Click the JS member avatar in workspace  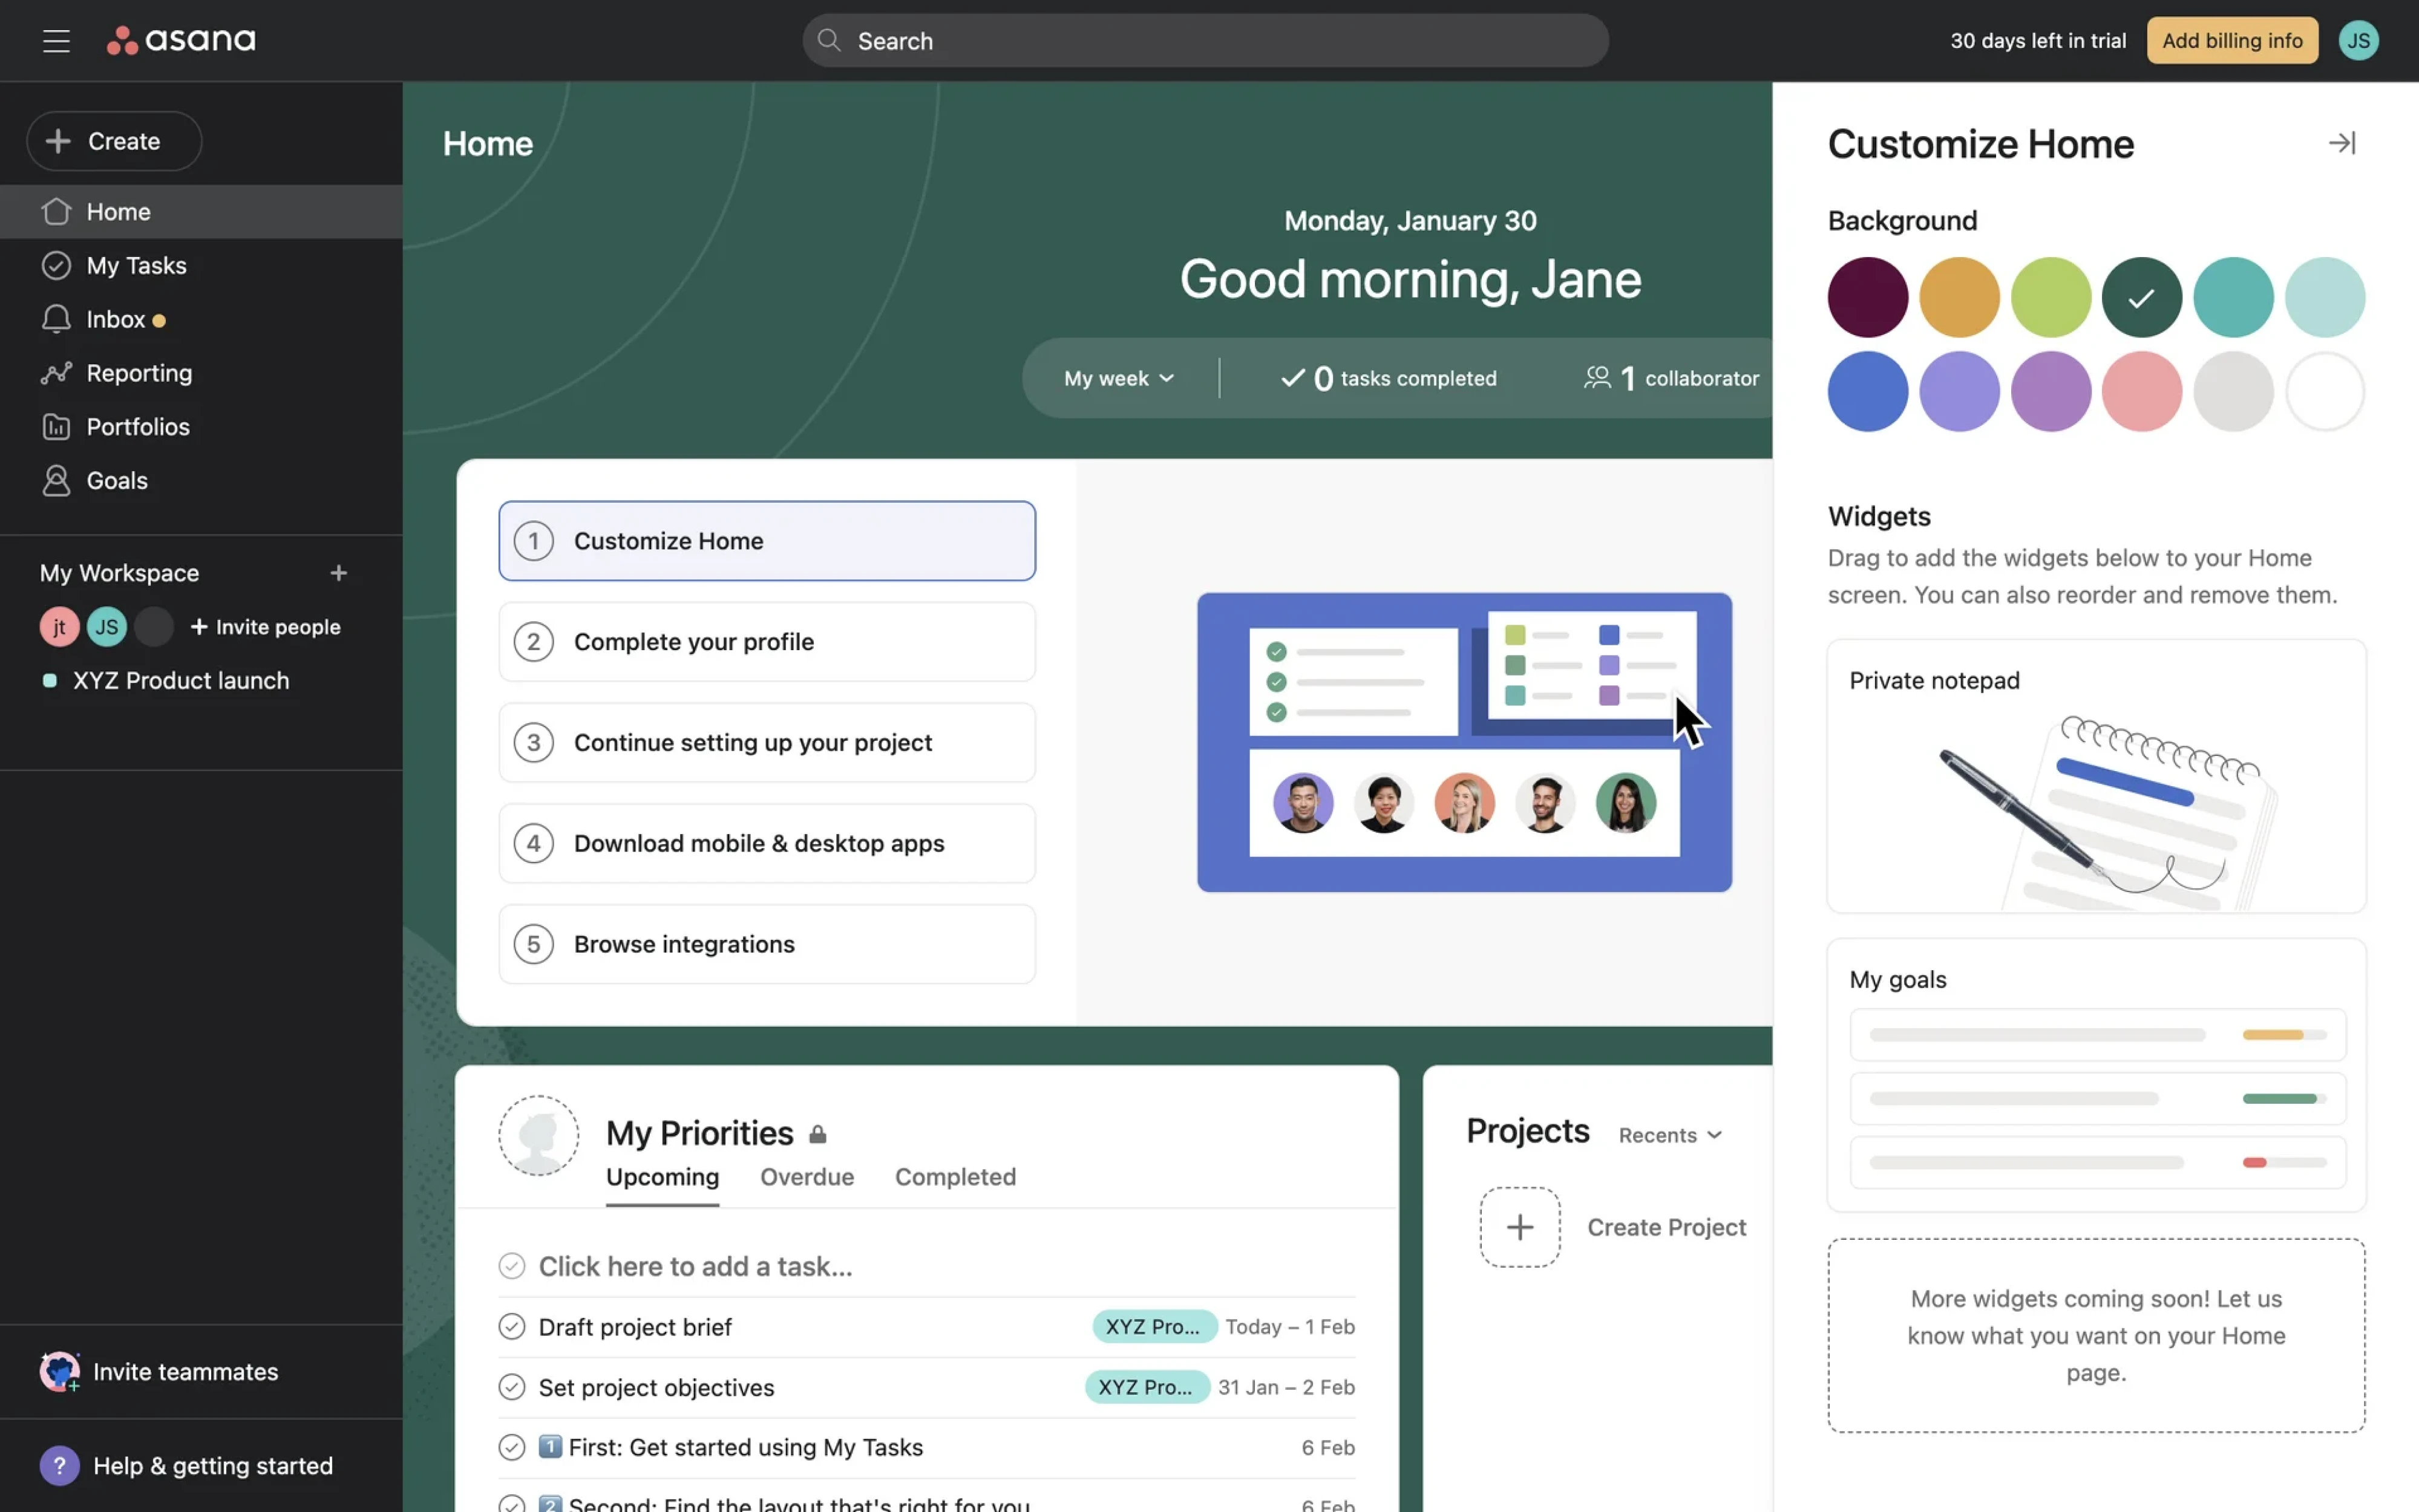107,627
